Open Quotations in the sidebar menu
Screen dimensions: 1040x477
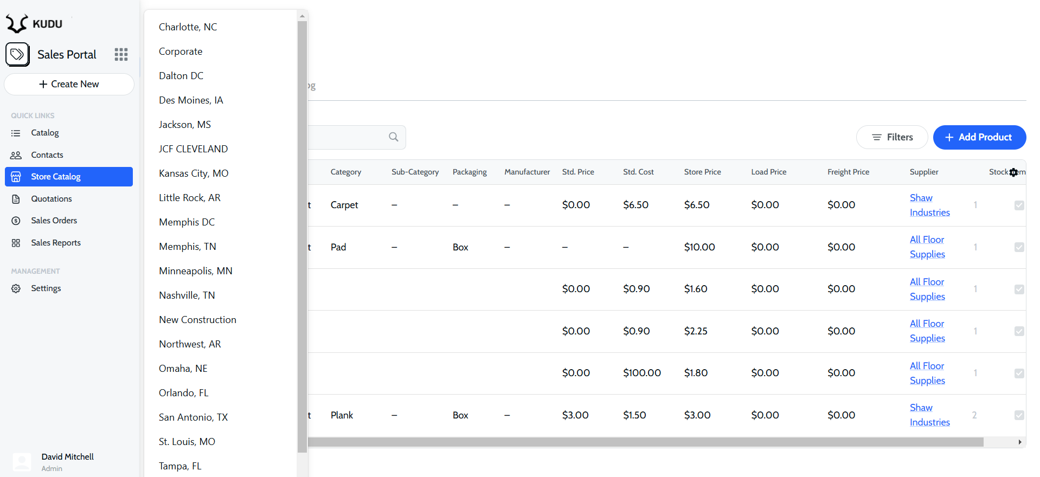click(52, 199)
